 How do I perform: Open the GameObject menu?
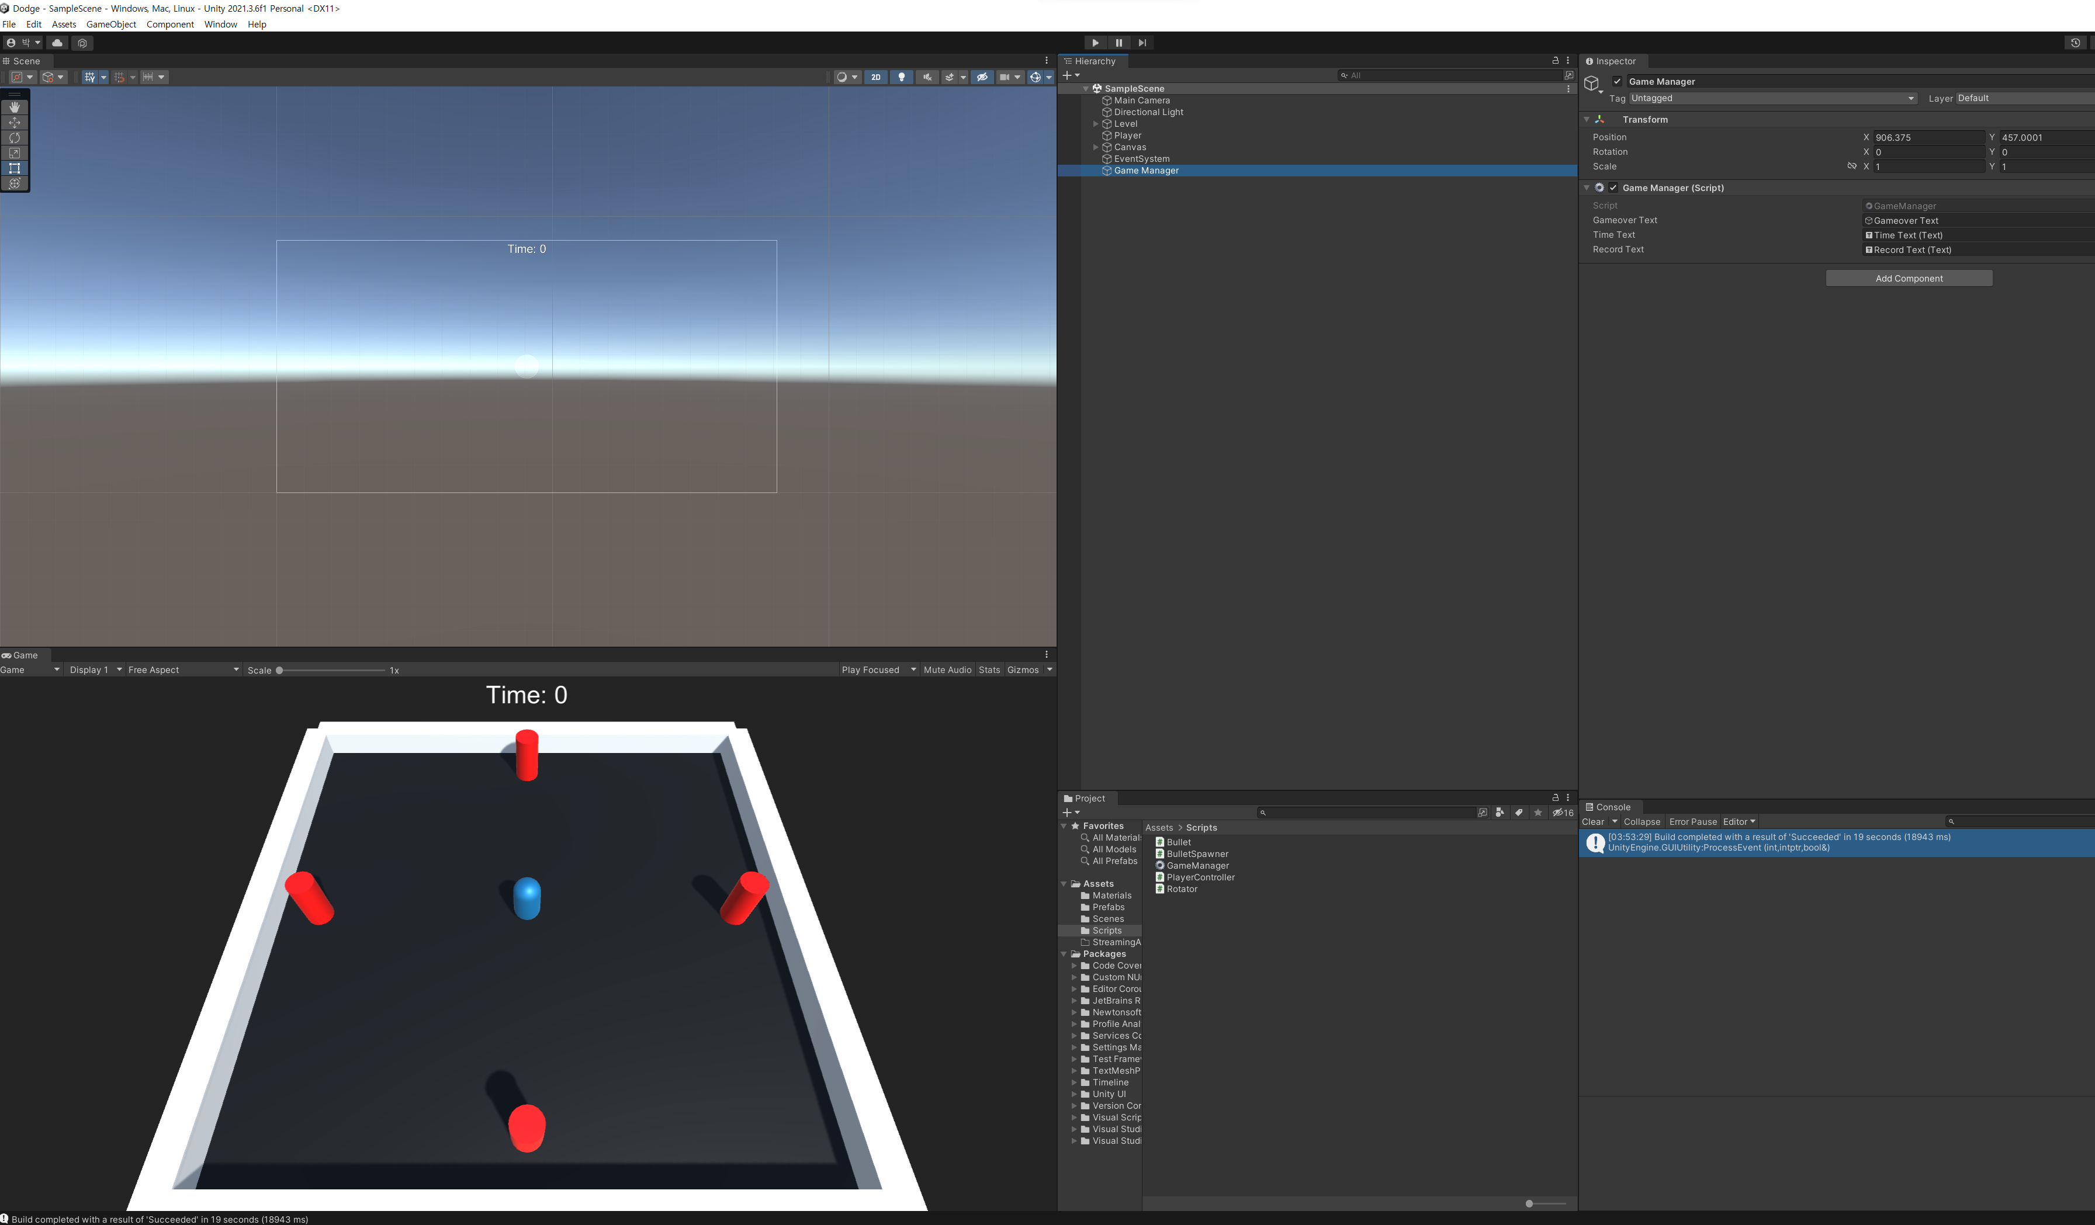(x=110, y=24)
